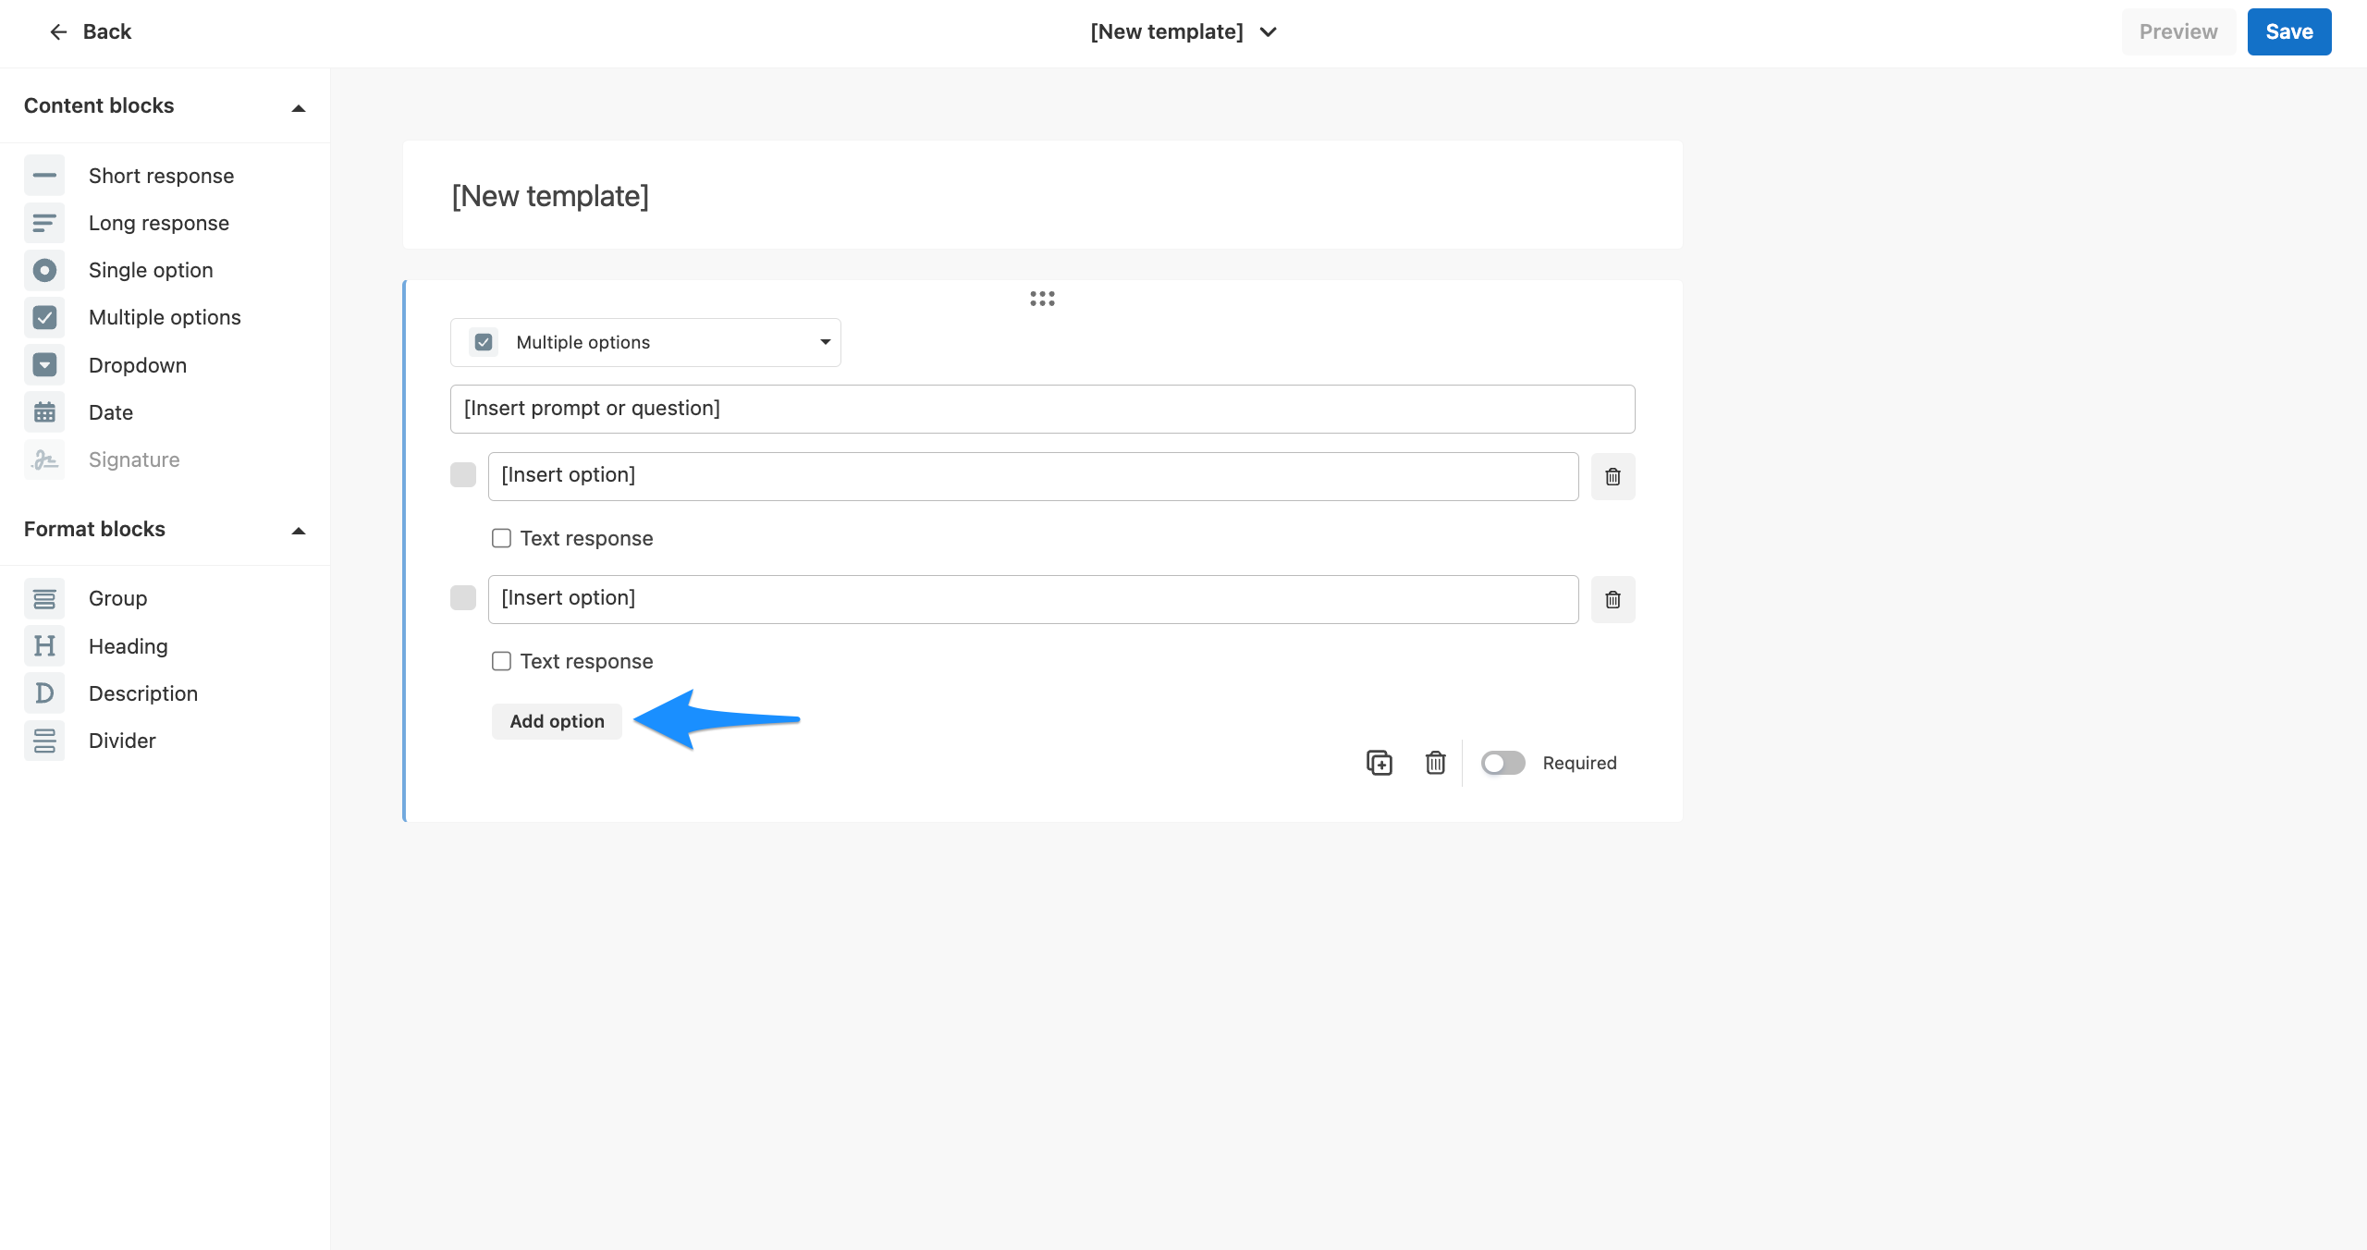The image size is (2367, 1250).
Task: Save the template
Action: pyautogui.click(x=2288, y=31)
